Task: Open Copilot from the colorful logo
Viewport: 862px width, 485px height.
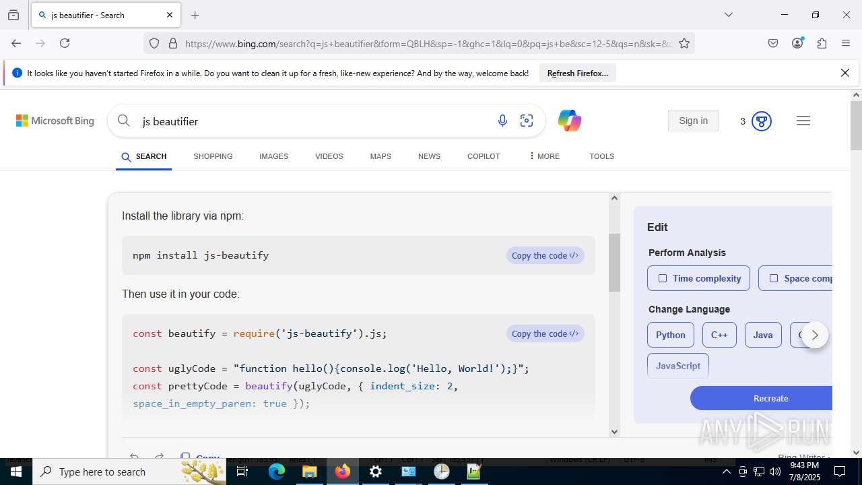Action: point(570,121)
